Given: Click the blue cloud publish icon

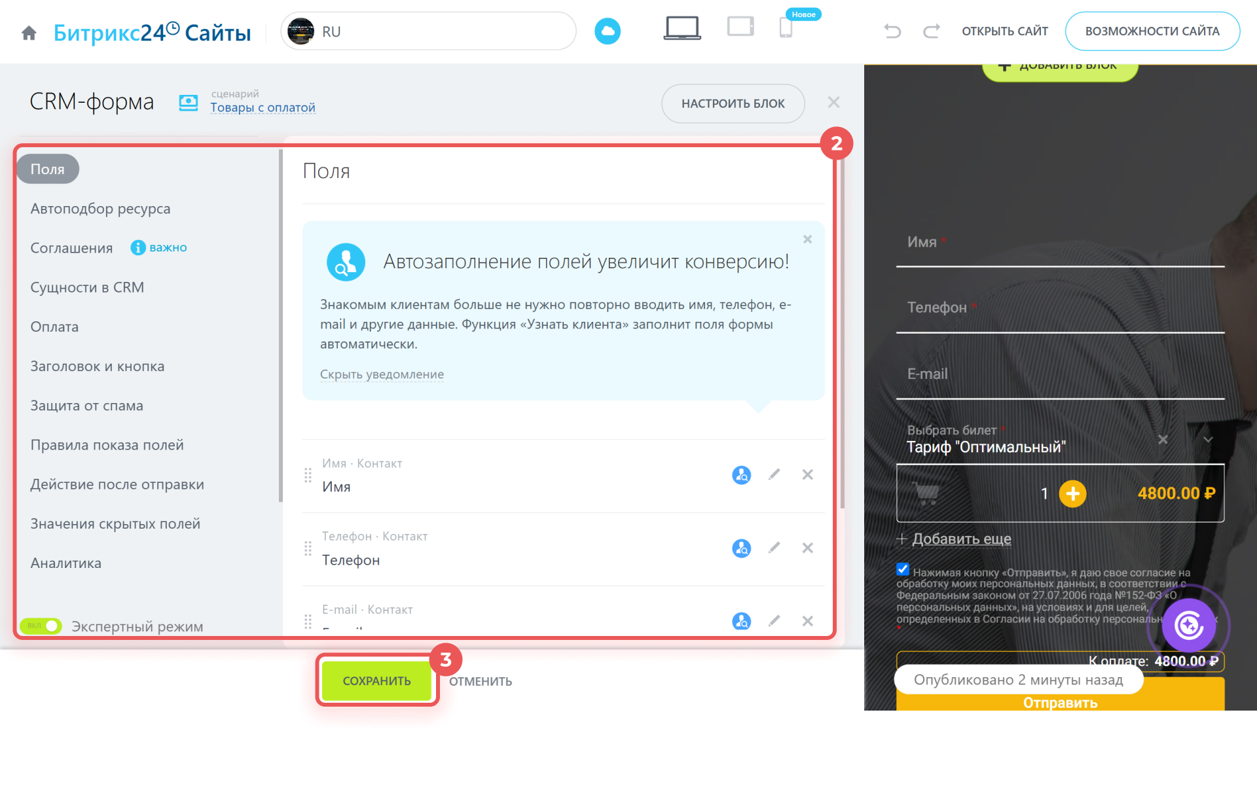Looking at the screenshot, I should pyautogui.click(x=607, y=31).
